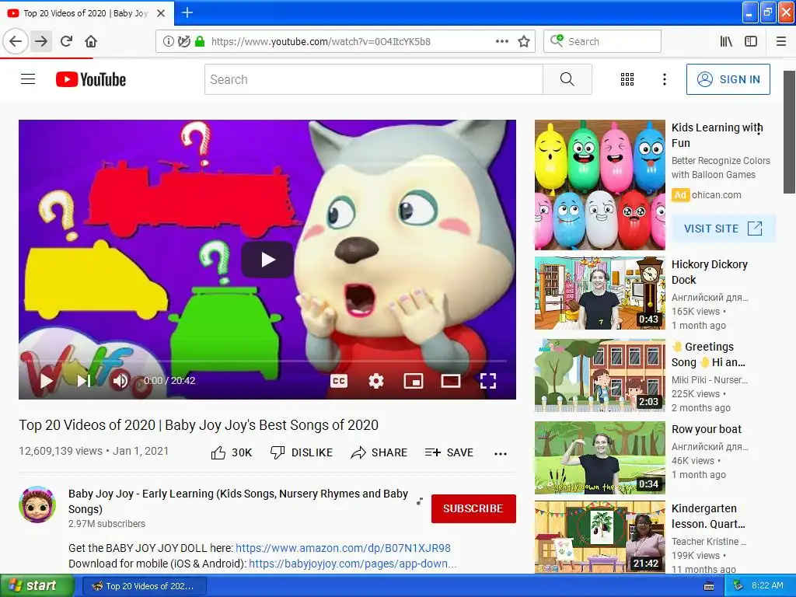Screen dimensions: 796x597
Task: Focus the YouTube Search field
Action: [x=374, y=79]
